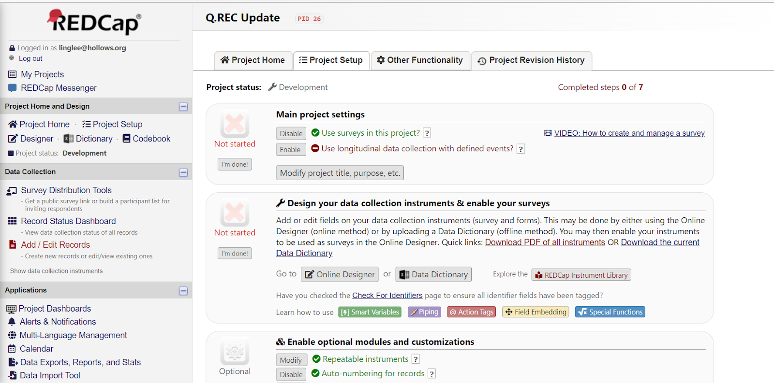Click the Not started icon in Design instruments section
The image size is (774, 383).
pyautogui.click(x=235, y=213)
